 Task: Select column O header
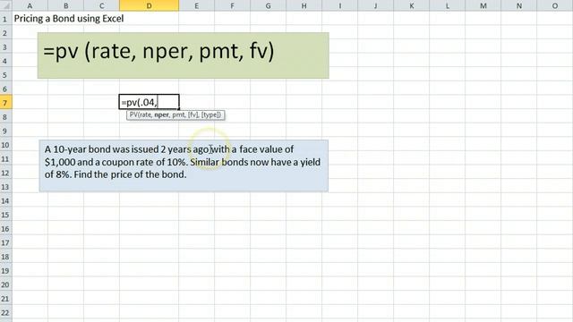[x=555, y=5]
